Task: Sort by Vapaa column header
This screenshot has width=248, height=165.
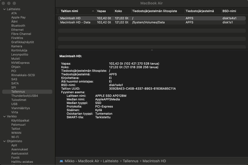Action: (x=101, y=11)
